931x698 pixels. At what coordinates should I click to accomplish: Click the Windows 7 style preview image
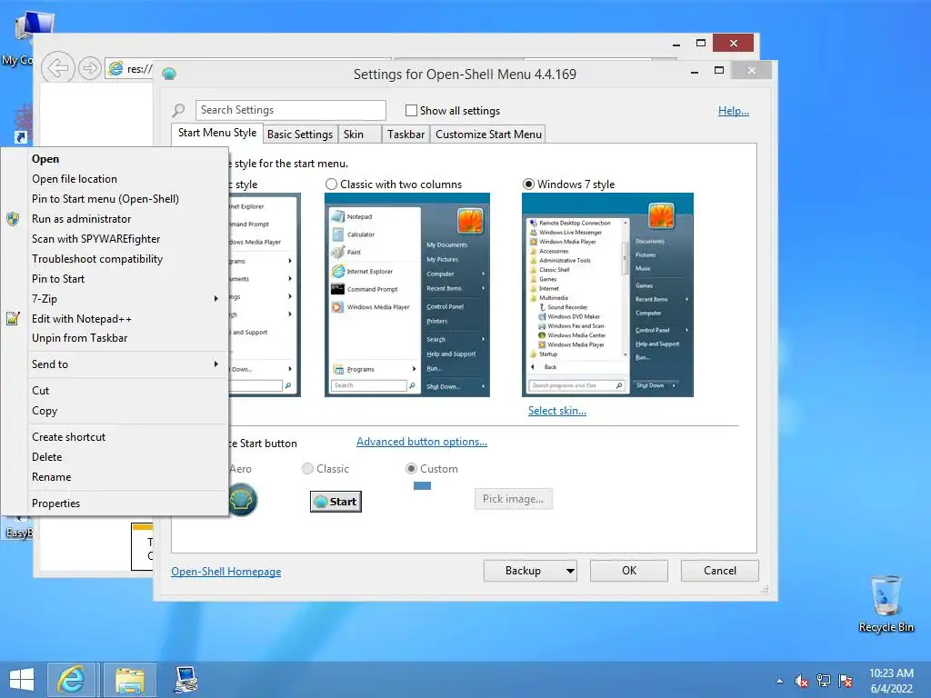tap(607, 295)
